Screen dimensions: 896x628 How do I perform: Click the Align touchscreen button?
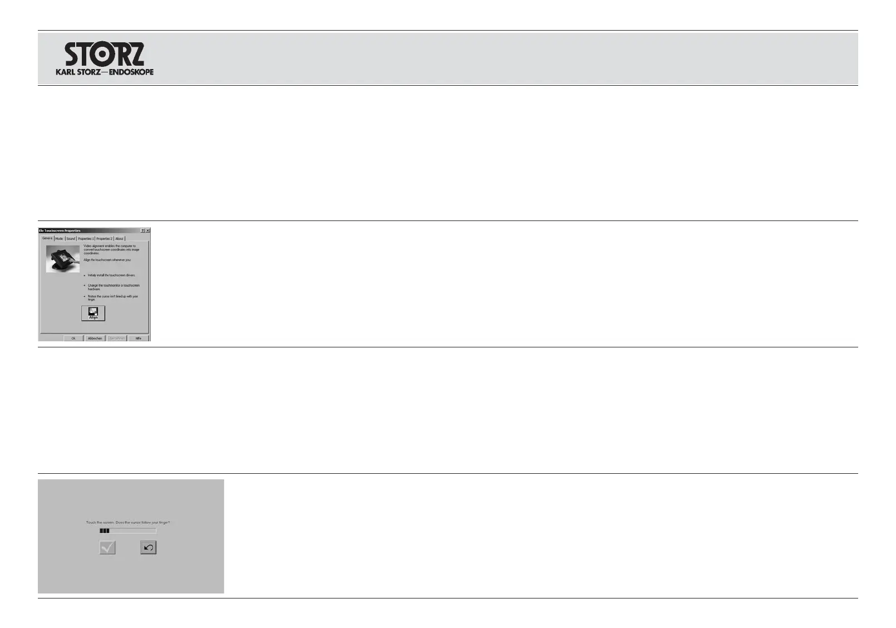tap(93, 313)
